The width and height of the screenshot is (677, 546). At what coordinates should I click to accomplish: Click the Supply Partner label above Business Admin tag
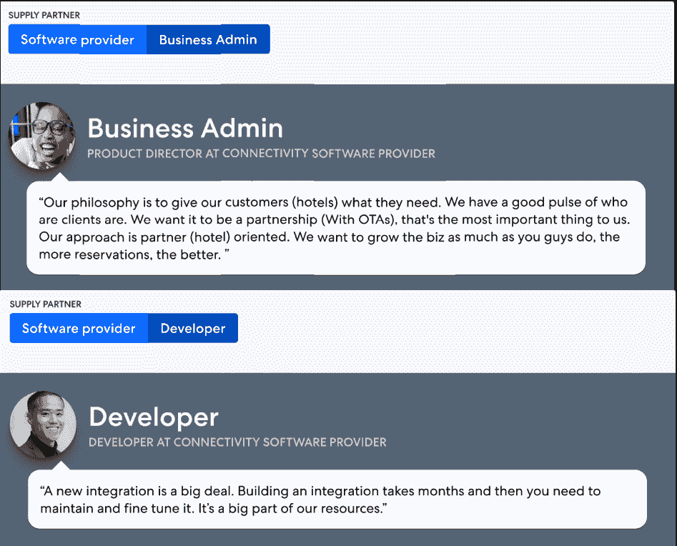pyautogui.click(x=44, y=15)
